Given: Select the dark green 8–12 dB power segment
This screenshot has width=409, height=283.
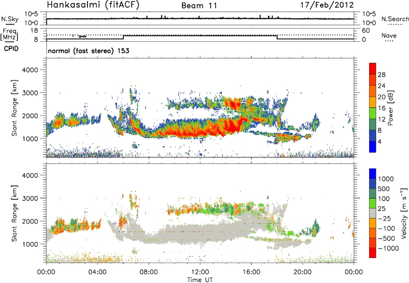Looking at the screenshot, I should tap(373, 125).
